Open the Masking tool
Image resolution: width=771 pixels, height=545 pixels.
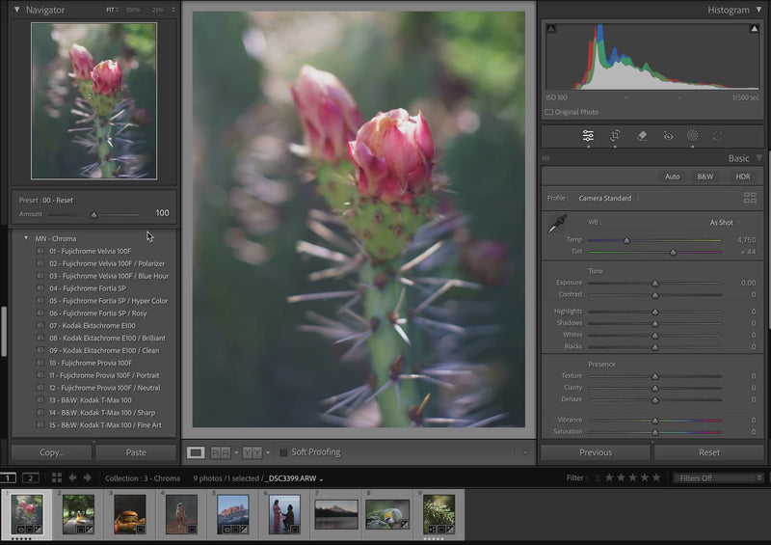tap(692, 136)
